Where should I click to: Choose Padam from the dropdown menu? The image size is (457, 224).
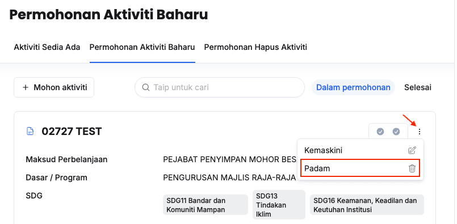click(x=360, y=168)
